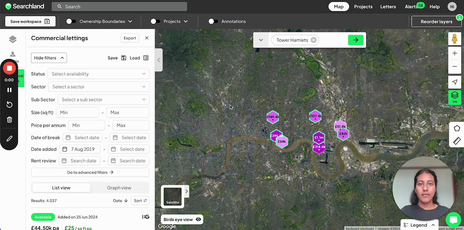Open the recording draw pen tool
Screen dimensions: 464x230
pyautogui.click(x=9, y=139)
